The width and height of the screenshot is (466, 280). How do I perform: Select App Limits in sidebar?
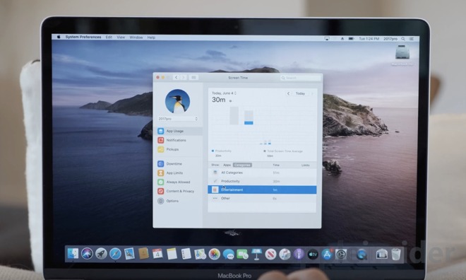[x=178, y=173]
